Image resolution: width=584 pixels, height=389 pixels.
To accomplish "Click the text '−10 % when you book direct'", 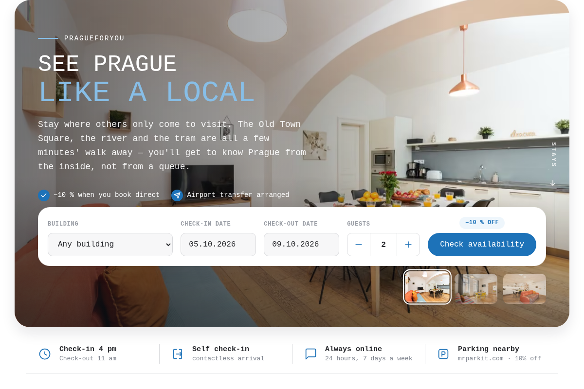I will point(107,195).
